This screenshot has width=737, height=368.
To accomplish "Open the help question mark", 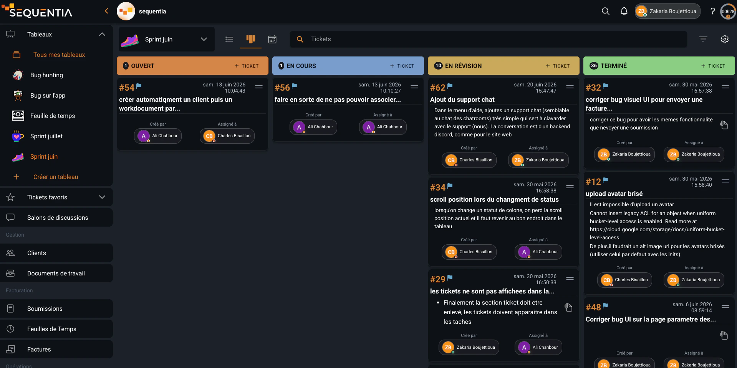I will pos(713,11).
